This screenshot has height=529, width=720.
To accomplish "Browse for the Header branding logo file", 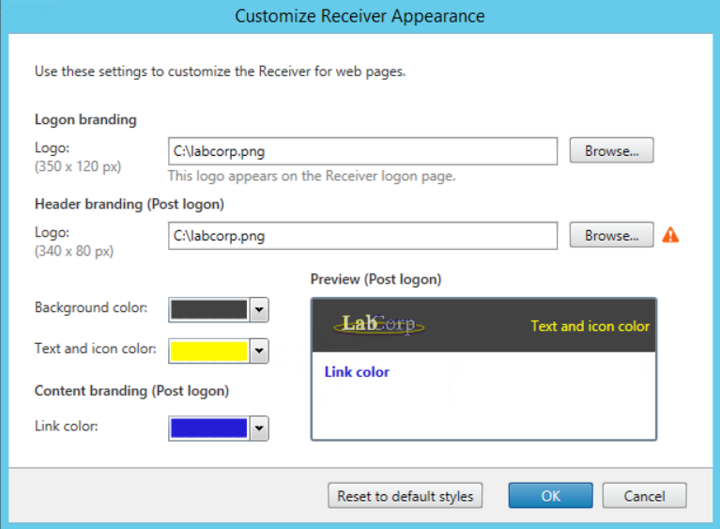I will point(611,236).
